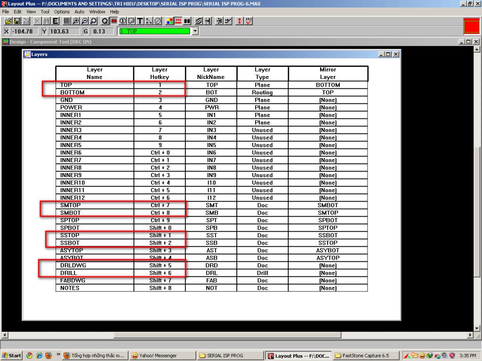Select the Connection tool icon
The image size is (482, 361).
(149, 21)
